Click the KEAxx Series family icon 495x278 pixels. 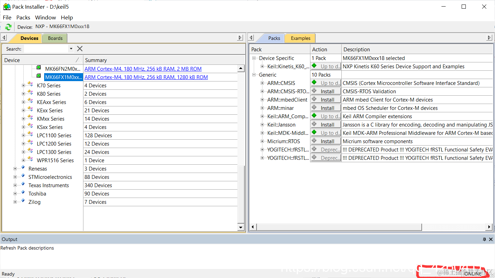[30, 101]
